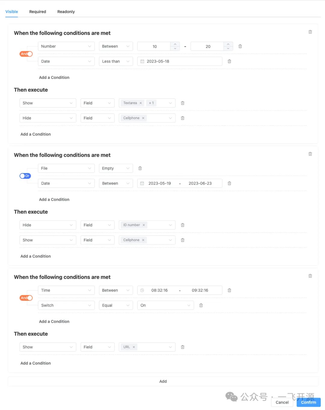Delete the second conditions block via trash icon
Viewport: 325px width, 410px height.
click(x=310, y=154)
